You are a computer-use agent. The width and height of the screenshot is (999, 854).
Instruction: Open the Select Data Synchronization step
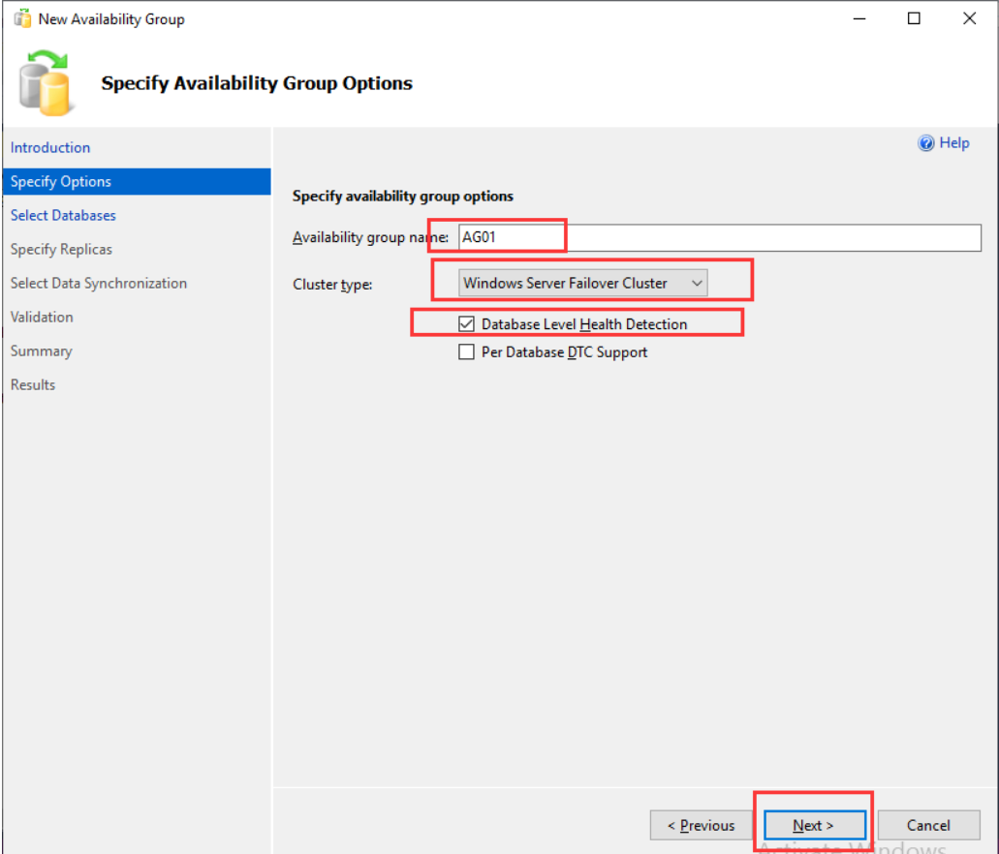click(x=99, y=283)
